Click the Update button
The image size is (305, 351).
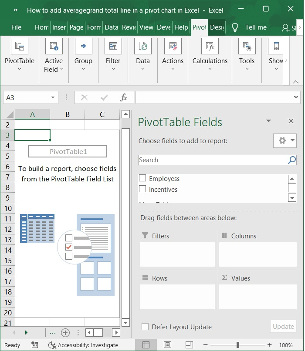point(283,326)
